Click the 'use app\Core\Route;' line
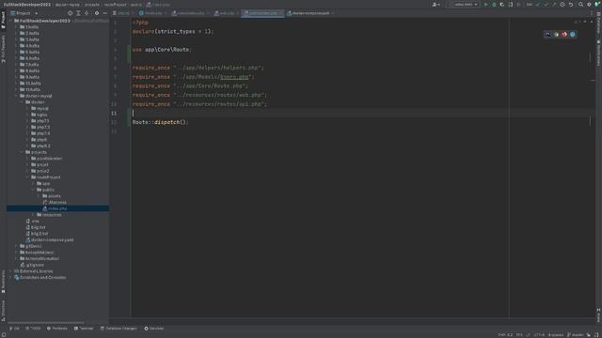The height and width of the screenshot is (338, 602). [x=162, y=50]
